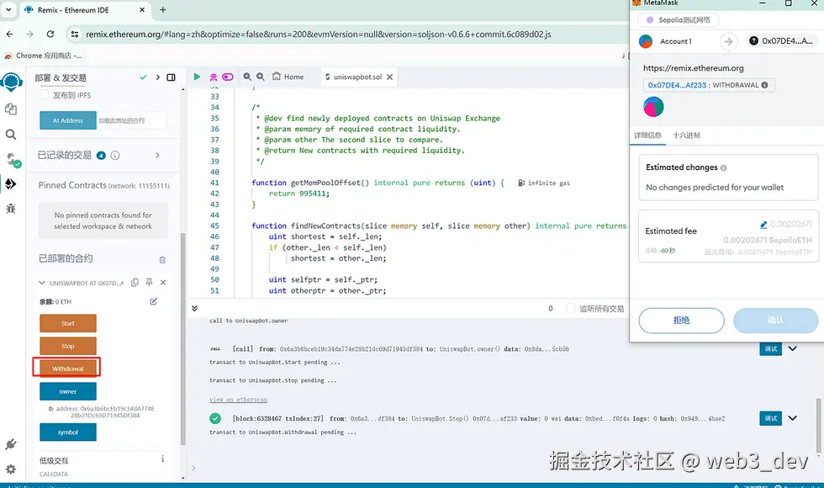Switch to the MetaMask 十六进制 tab

click(x=686, y=135)
